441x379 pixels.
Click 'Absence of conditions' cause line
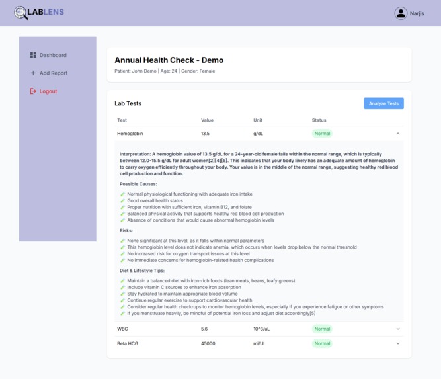coord(200,220)
